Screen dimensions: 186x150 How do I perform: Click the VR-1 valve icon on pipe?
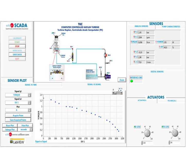(105, 55)
